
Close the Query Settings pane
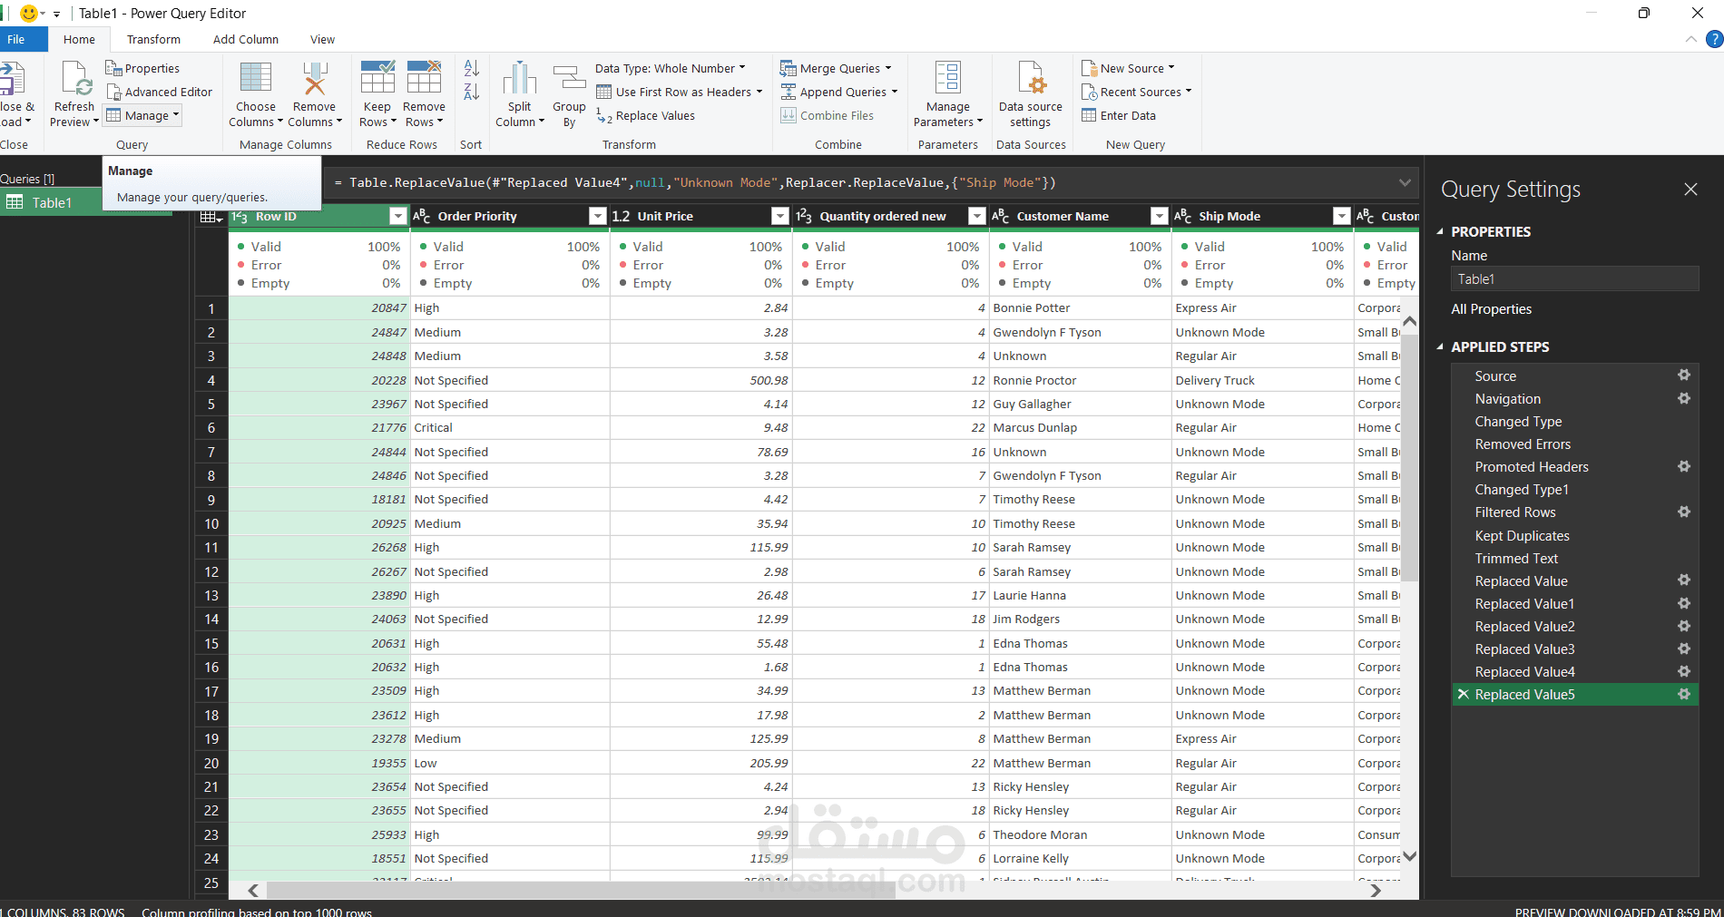1690,189
